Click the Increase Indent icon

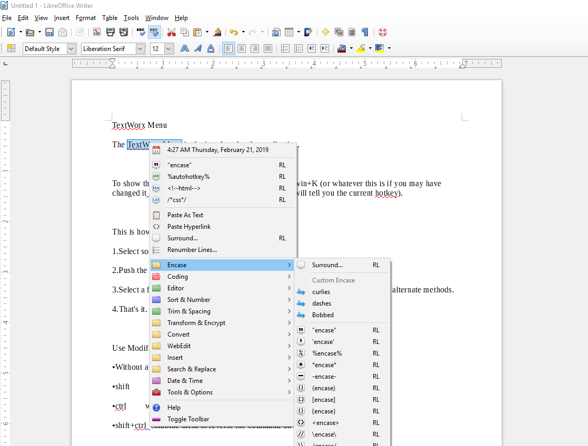pyautogui.click(x=325, y=48)
